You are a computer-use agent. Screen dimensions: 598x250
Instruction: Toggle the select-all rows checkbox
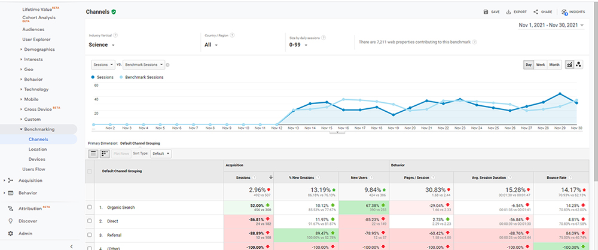pos(90,172)
